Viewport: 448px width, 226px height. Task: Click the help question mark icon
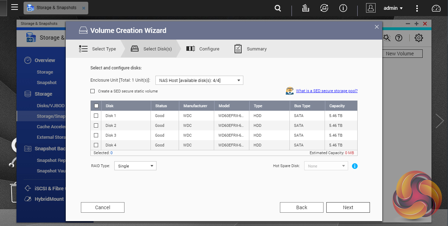(398, 38)
